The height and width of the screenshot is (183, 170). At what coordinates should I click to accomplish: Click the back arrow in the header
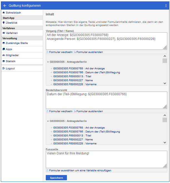[x=5, y=6]
